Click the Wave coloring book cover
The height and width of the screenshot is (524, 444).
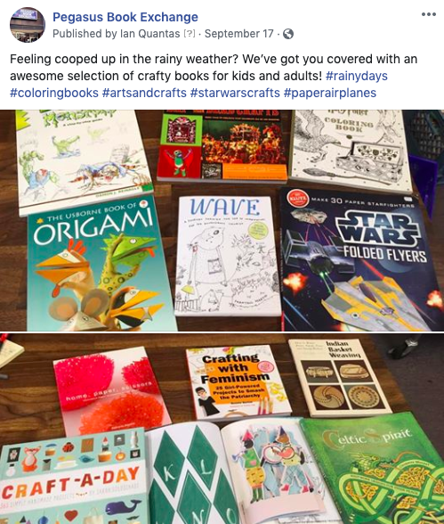[227, 257]
